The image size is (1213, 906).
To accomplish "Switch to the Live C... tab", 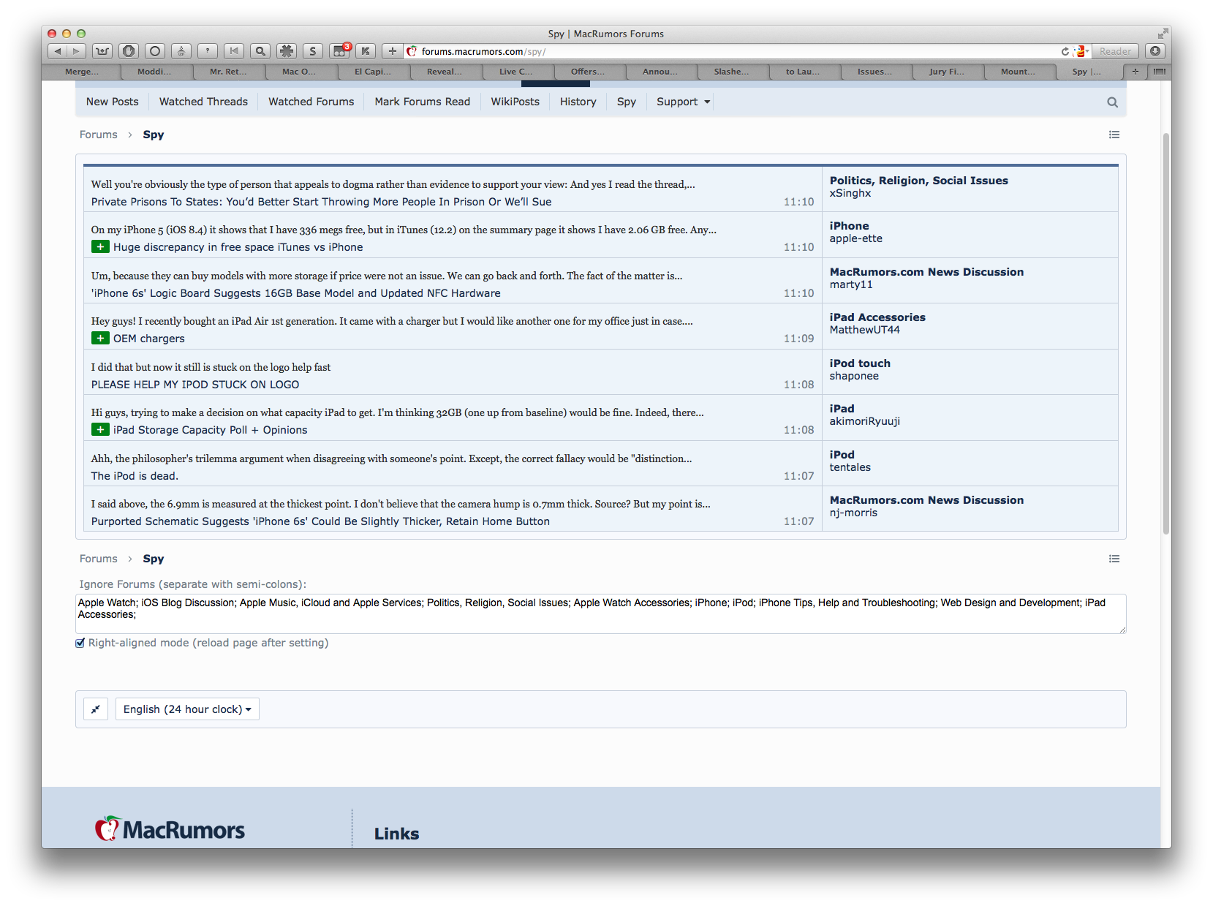I will 515,72.
